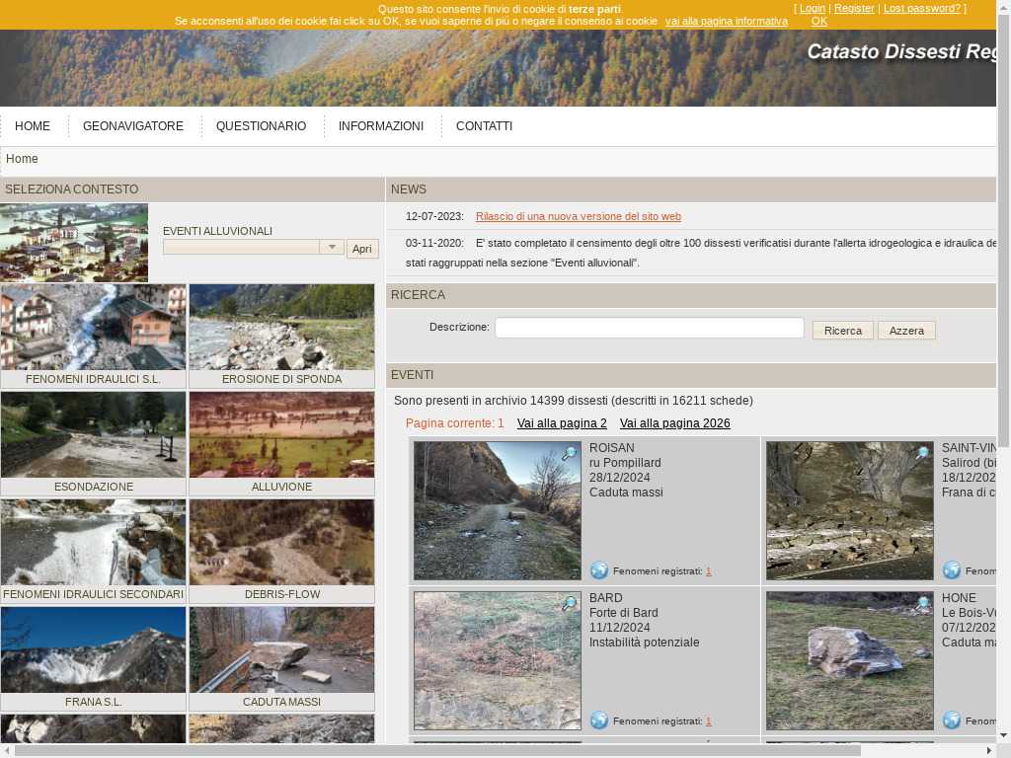
Task: Open 'vai alla pagina informativa' cookie link
Action: point(727,22)
